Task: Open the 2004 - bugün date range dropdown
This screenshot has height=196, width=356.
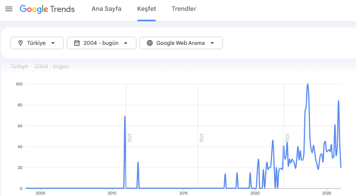Action: coord(102,43)
